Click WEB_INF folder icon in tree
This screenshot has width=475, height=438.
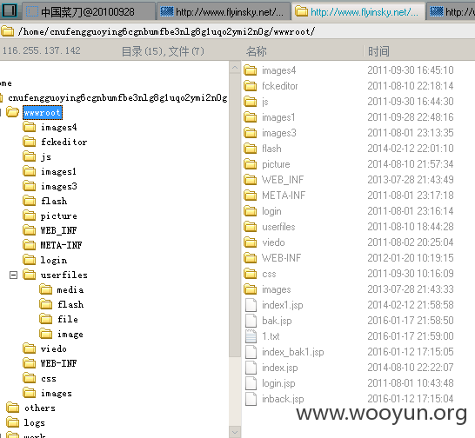point(29,230)
